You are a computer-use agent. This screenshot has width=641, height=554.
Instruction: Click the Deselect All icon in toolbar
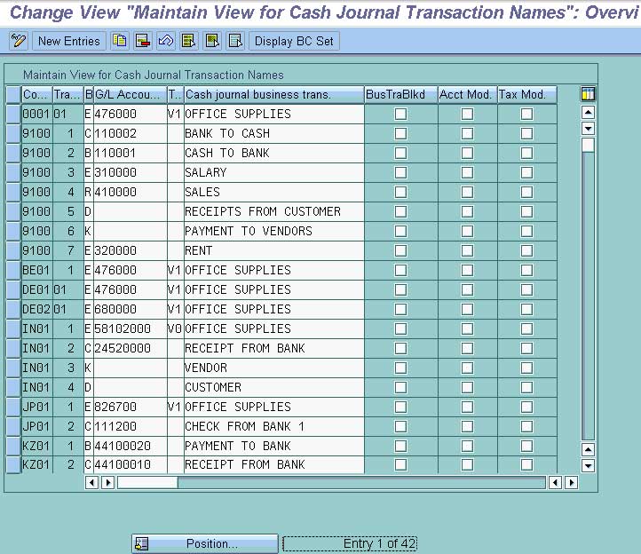pos(235,41)
